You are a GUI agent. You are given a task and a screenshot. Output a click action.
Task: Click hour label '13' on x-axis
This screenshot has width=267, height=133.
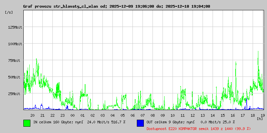tap(203, 115)
